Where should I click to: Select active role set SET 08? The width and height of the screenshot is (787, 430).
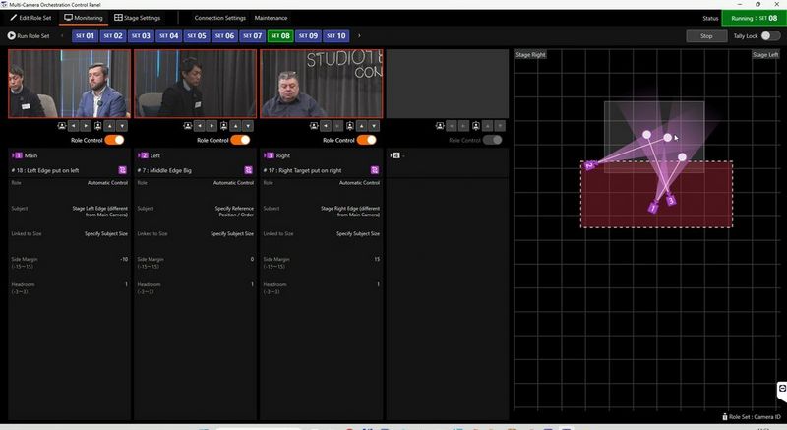point(280,36)
